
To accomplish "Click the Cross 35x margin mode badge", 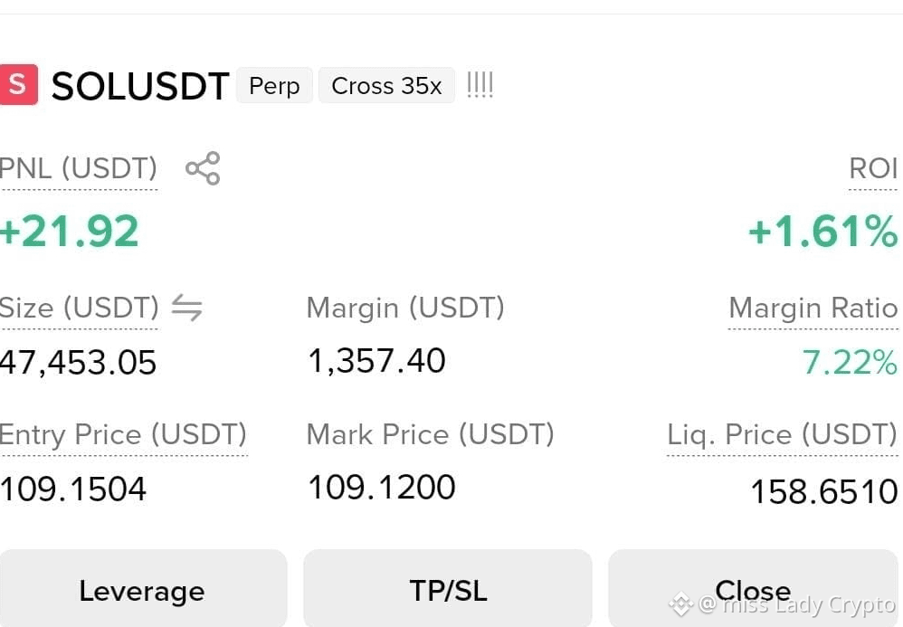I will point(386,85).
